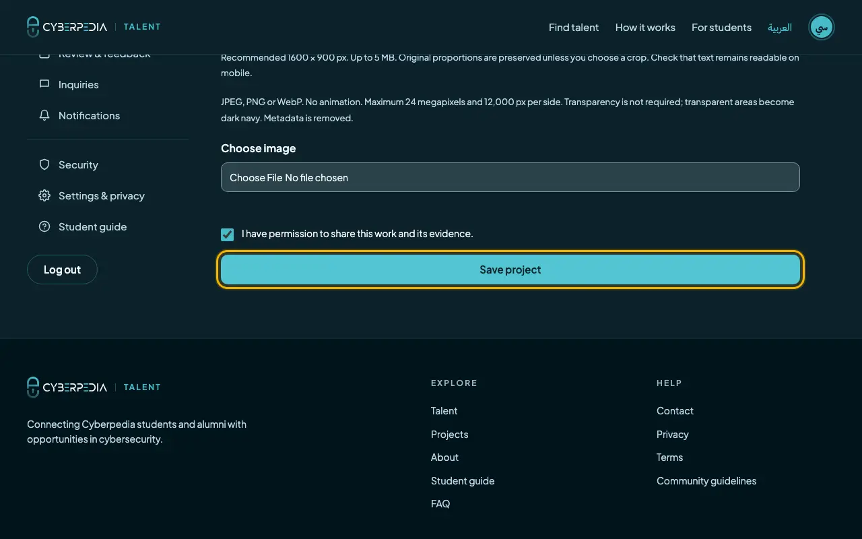The image size is (862, 539).
Task: Click the 'EXPLORE' footer heading
Action: [454, 383]
